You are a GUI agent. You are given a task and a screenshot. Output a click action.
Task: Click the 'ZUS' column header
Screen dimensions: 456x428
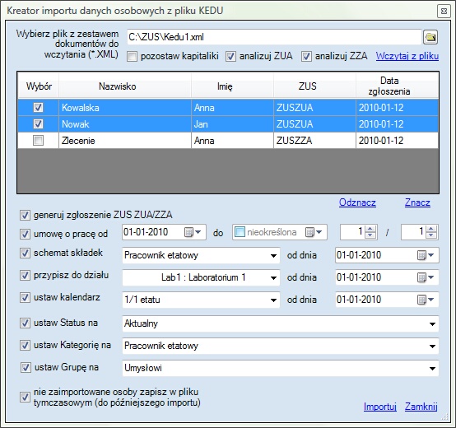click(x=314, y=86)
